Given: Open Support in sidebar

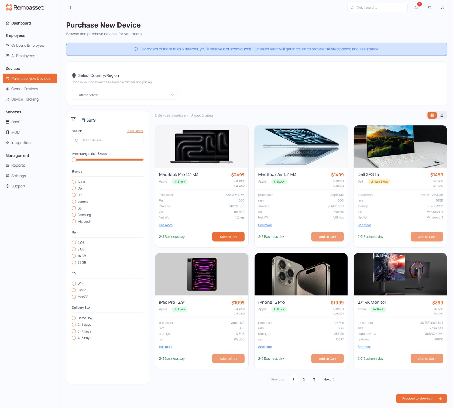Looking at the screenshot, I should [18, 186].
